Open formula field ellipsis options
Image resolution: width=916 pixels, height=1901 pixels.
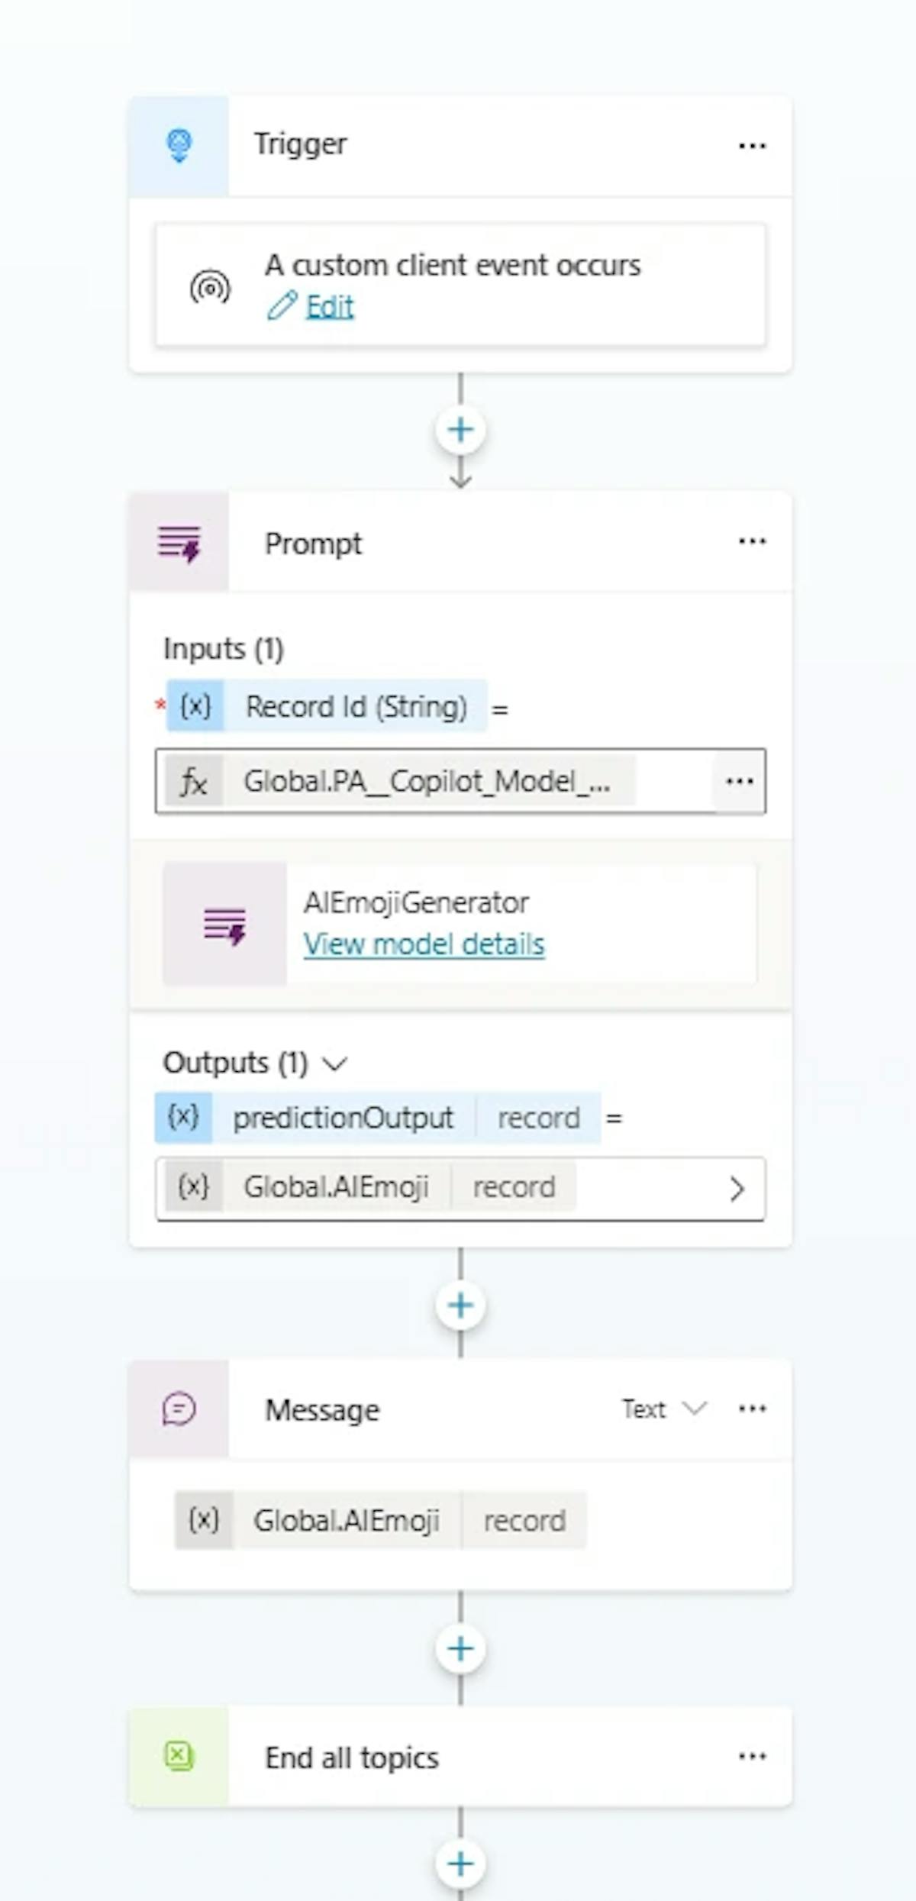740,782
